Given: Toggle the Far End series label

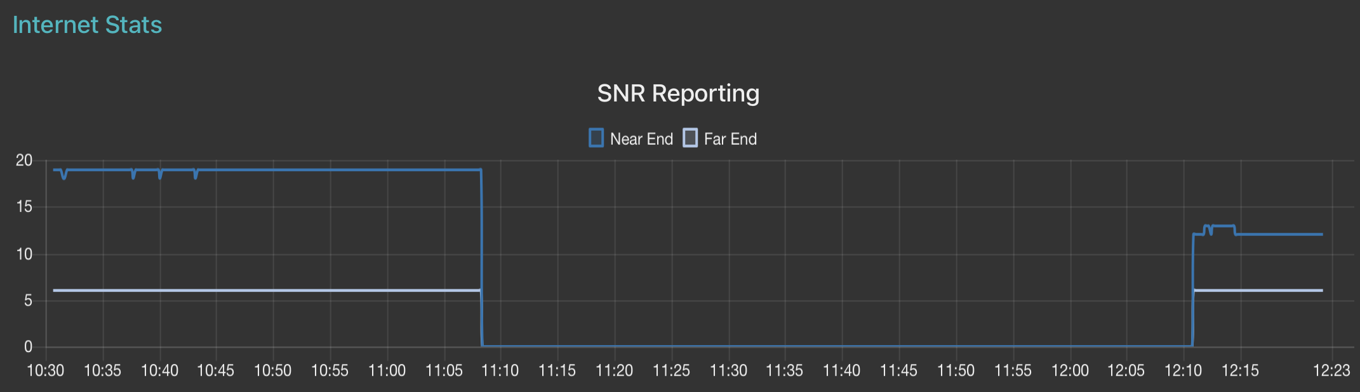Looking at the screenshot, I should pyautogui.click(x=730, y=139).
